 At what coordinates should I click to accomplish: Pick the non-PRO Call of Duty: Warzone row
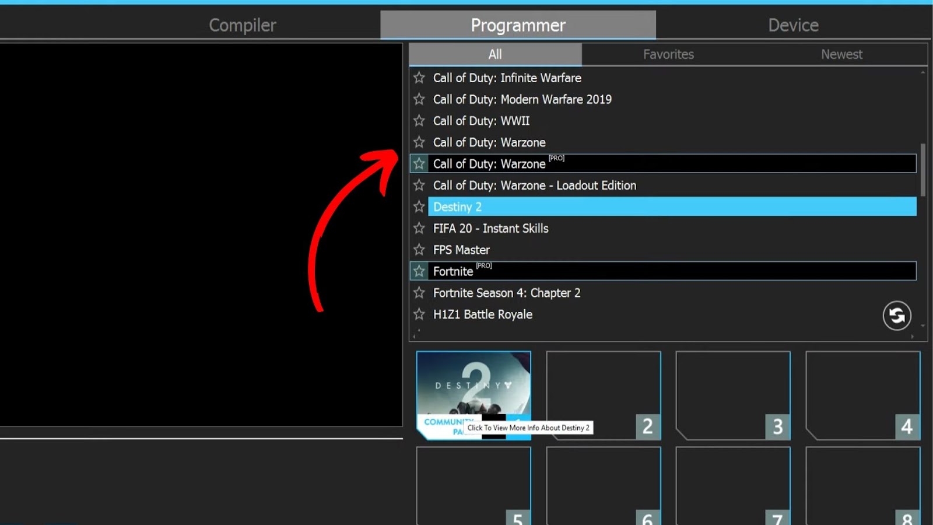[x=672, y=142]
